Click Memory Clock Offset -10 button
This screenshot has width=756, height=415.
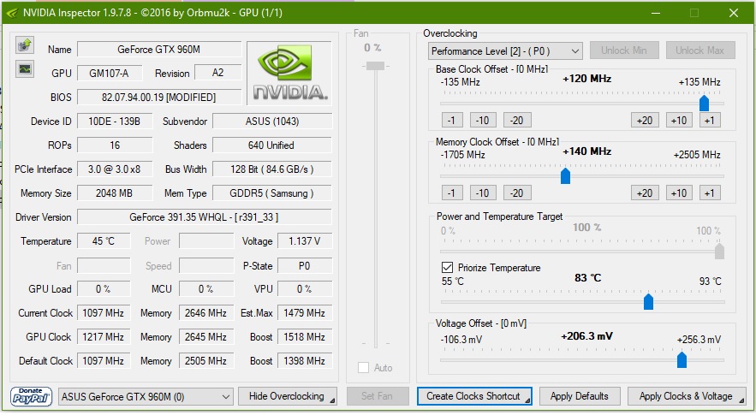point(483,193)
